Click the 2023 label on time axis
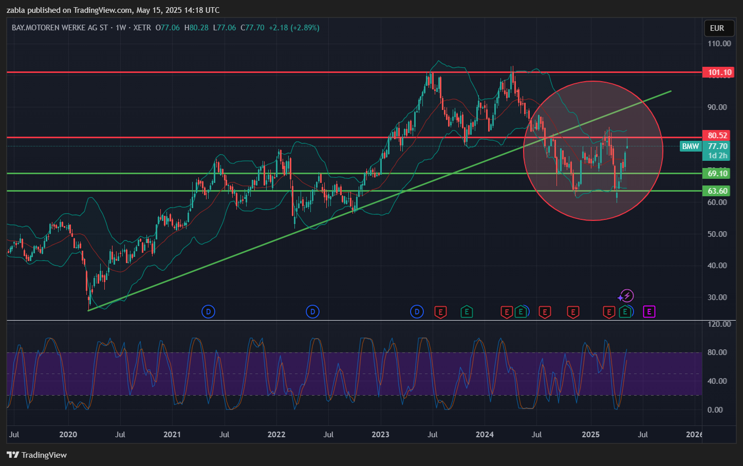 click(380, 435)
